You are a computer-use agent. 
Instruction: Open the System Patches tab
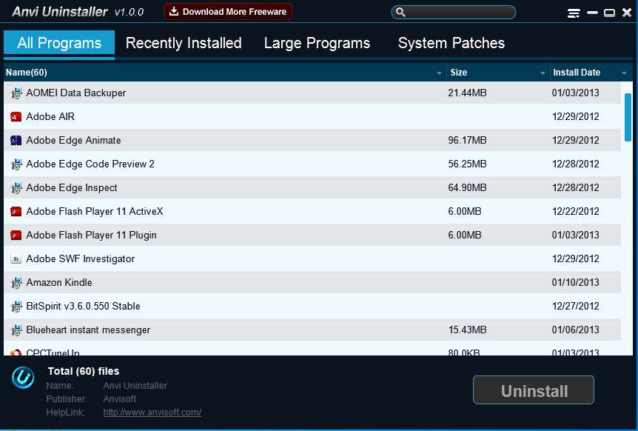coord(451,43)
